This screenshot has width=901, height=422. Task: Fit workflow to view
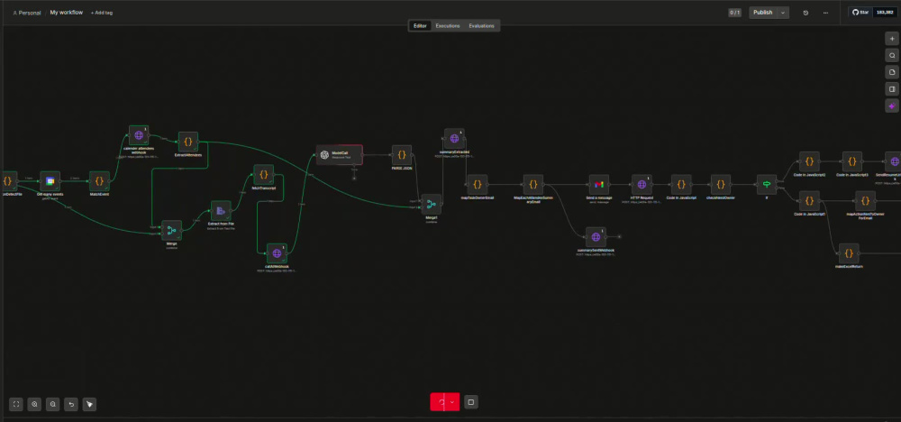click(16, 404)
